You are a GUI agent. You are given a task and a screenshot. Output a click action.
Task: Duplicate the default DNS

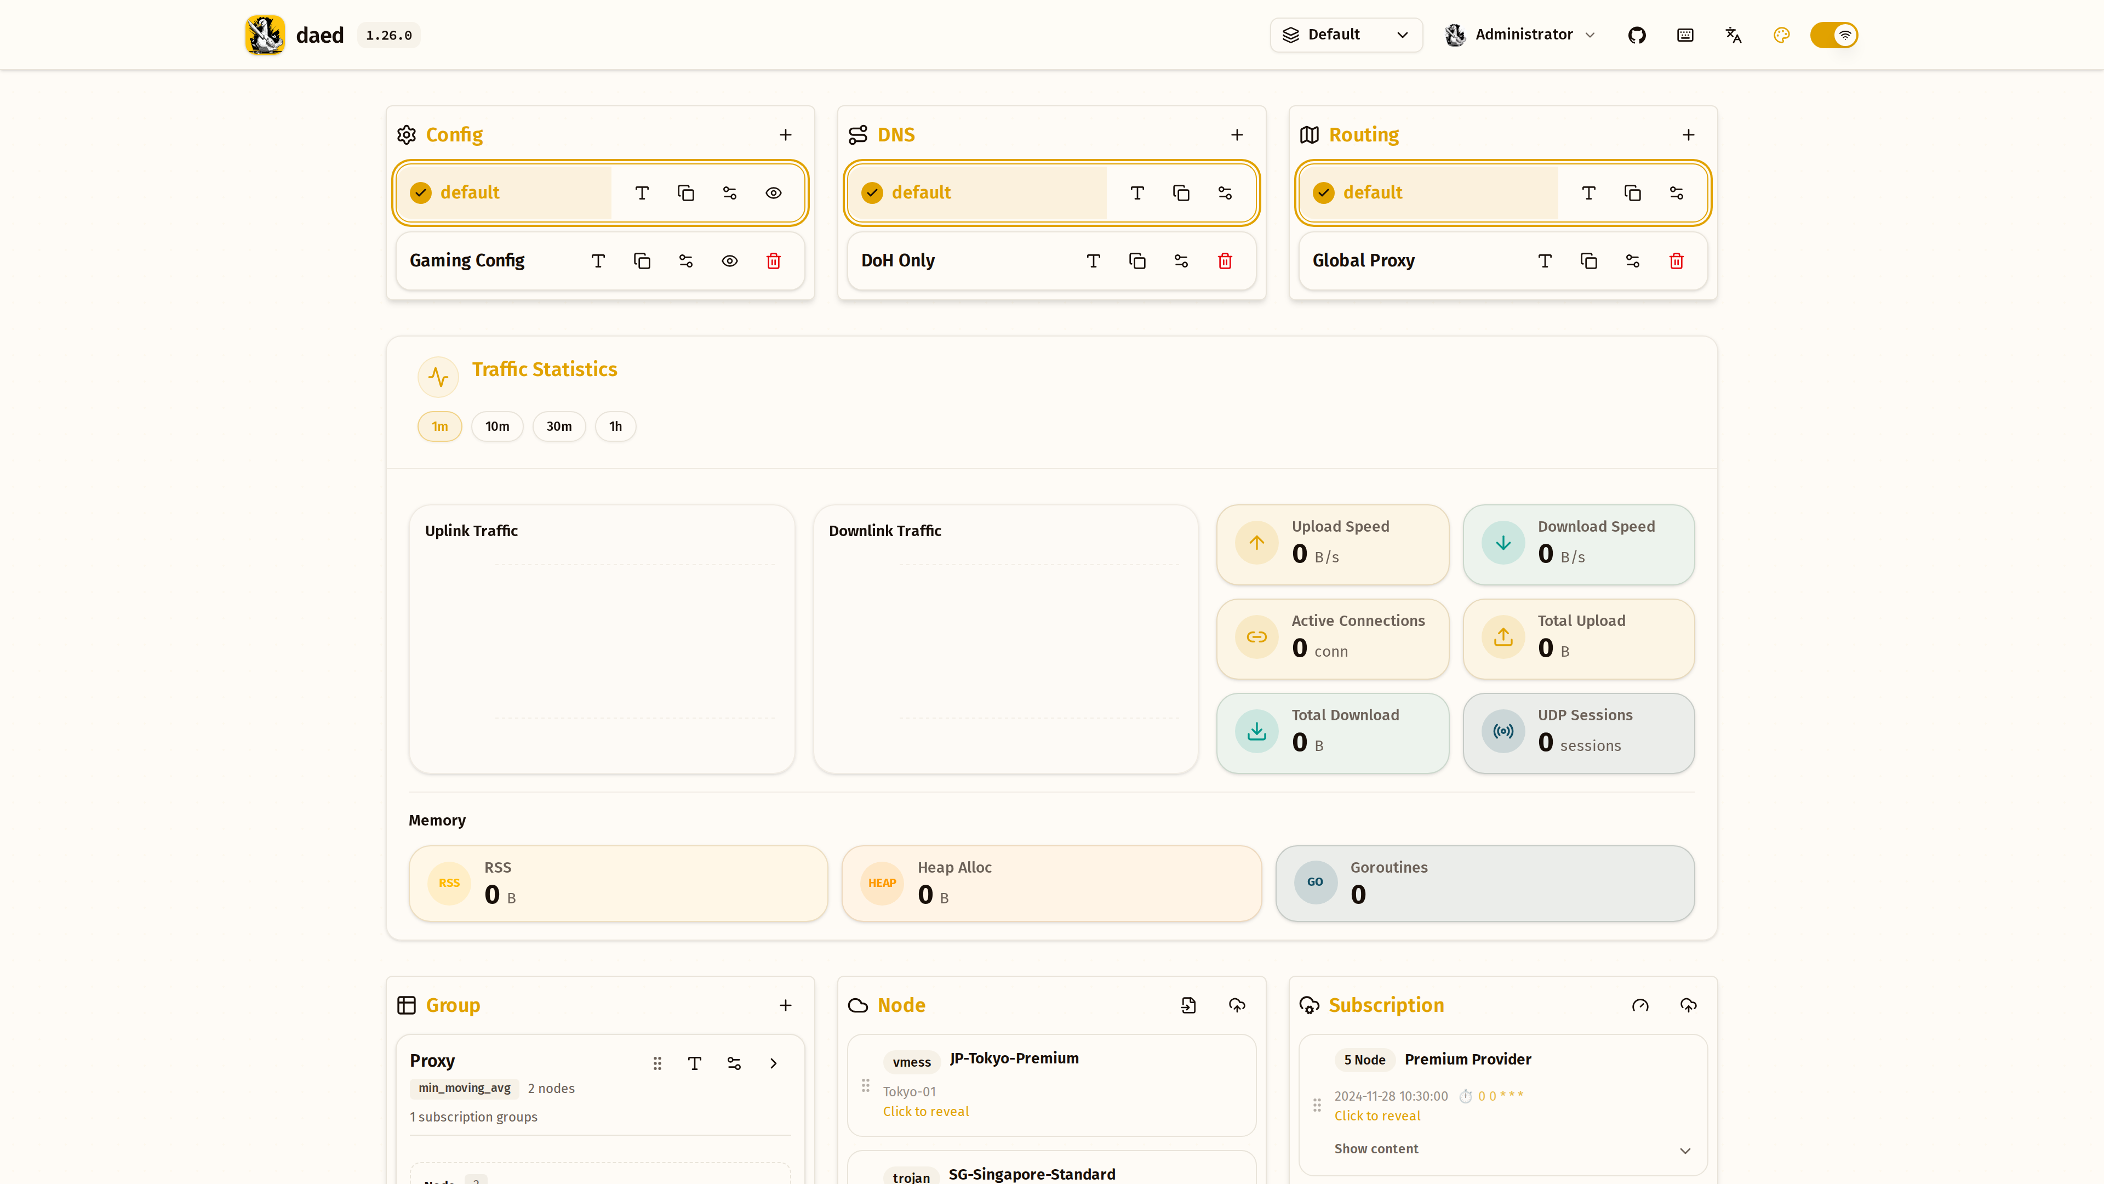point(1181,193)
